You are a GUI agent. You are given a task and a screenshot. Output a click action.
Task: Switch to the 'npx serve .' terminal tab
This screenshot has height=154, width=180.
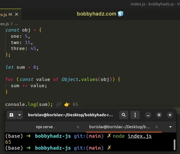pos(45,127)
